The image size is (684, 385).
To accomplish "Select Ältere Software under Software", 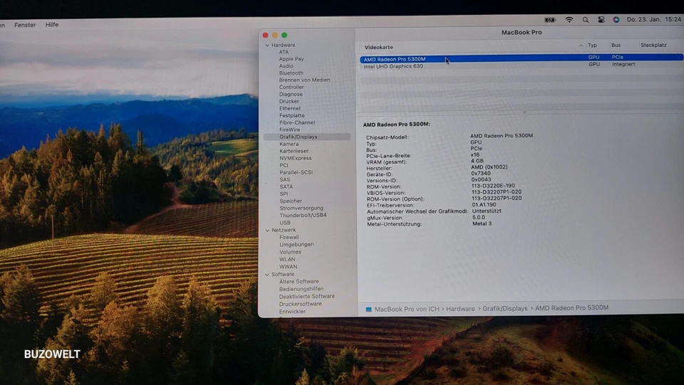I will point(299,281).
